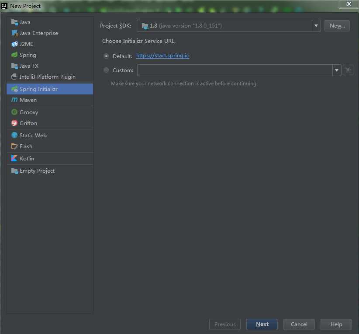Open the https://start.spring.io link
The image size is (359, 334).
(x=163, y=56)
